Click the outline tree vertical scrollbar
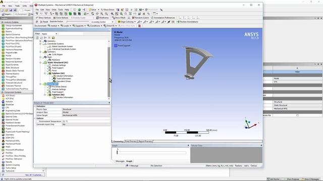This screenshot has width=323, height=181. 109,72
